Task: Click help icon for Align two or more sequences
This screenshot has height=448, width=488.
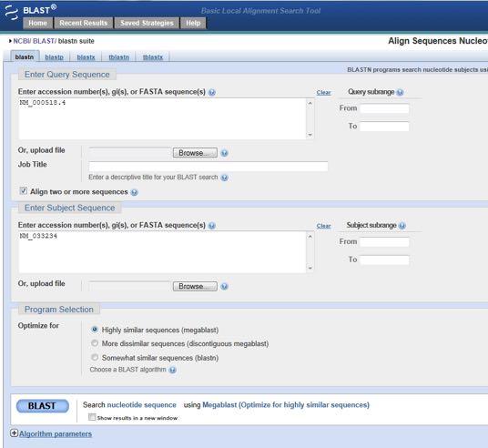Action: pos(134,192)
